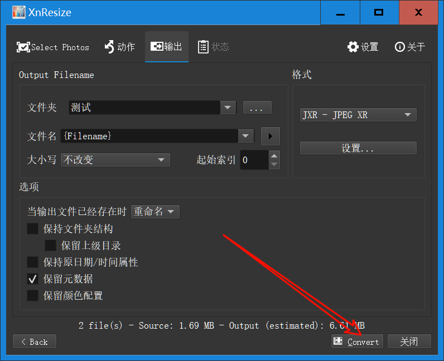
Task: Maximize the XnResize window
Action: point(379,12)
